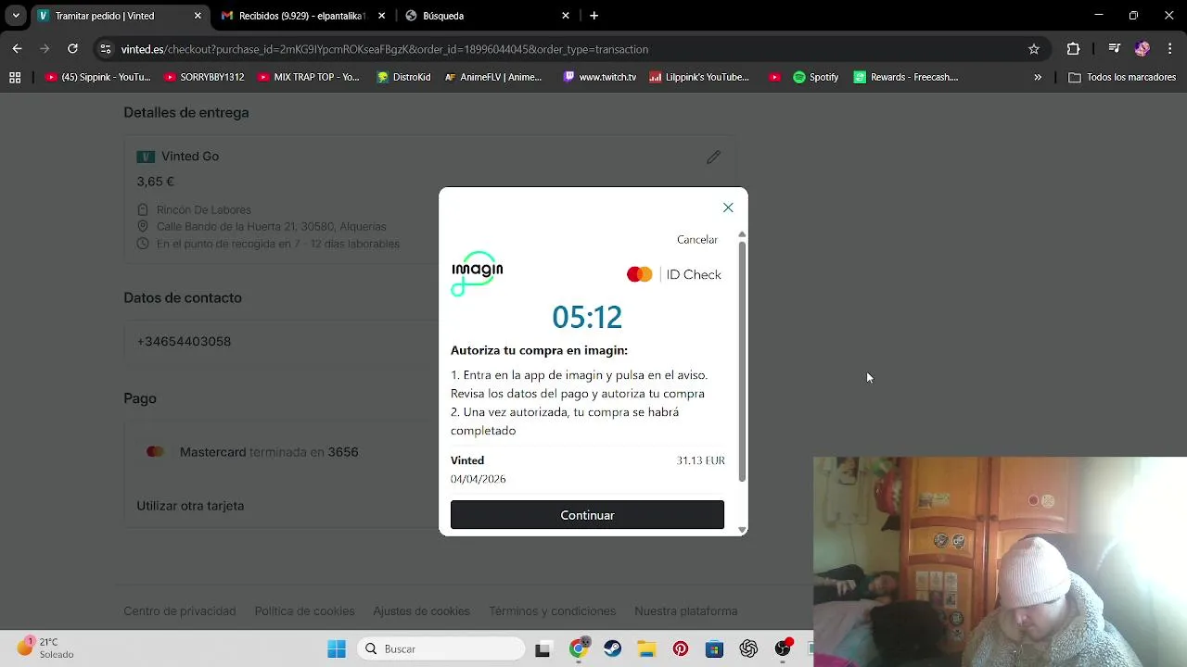Open the Chrome profile avatar
The width and height of the screenshot is (1187, 667).
tap(1142, 49)
